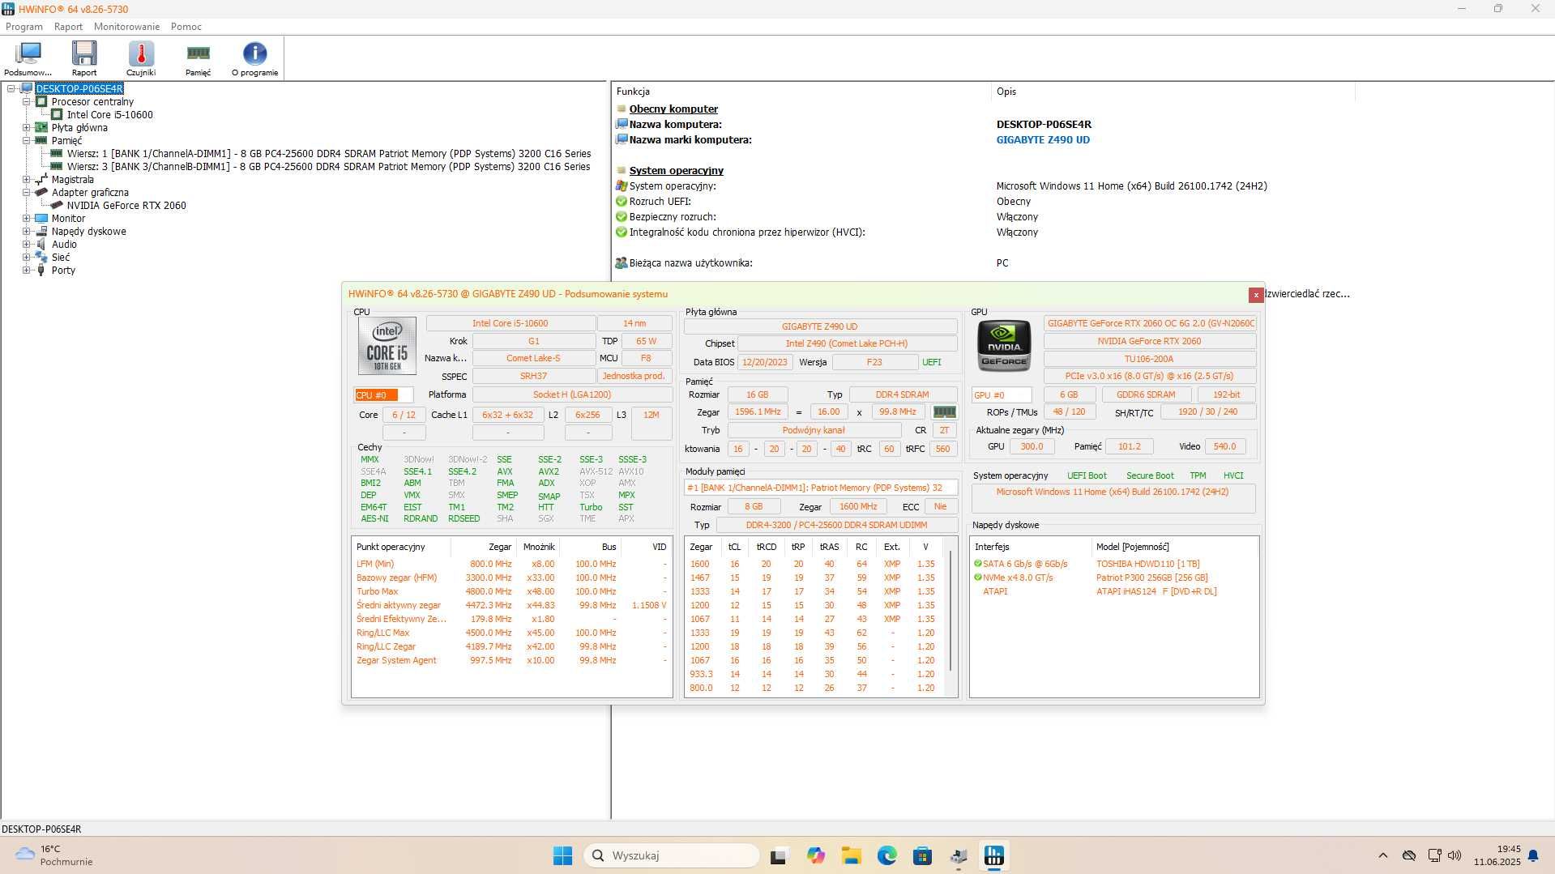
Task: Expand the Audio tree node
Action: [26, 244]
